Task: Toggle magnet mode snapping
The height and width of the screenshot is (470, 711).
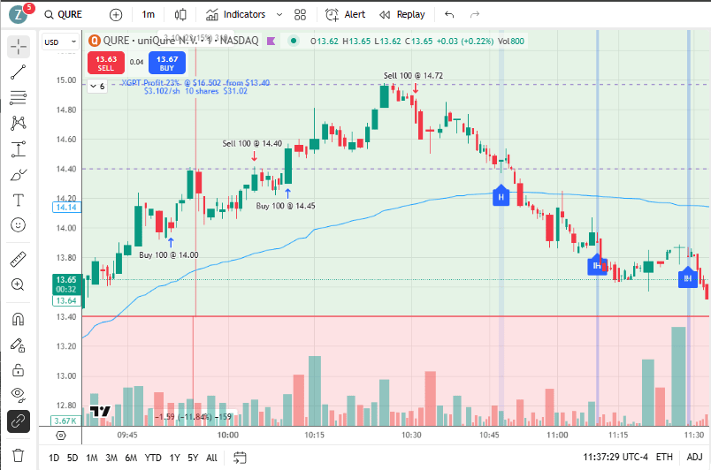Action: [x=19, y=319]
